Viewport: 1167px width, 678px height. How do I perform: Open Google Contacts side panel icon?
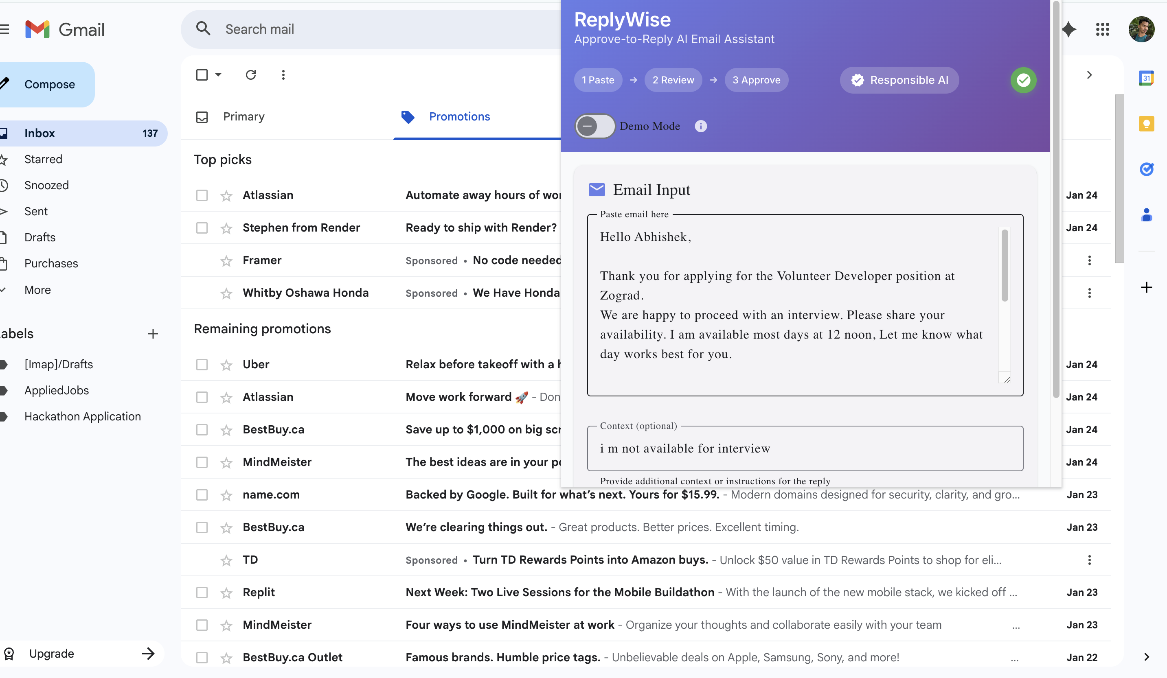tap(1146, 215)
